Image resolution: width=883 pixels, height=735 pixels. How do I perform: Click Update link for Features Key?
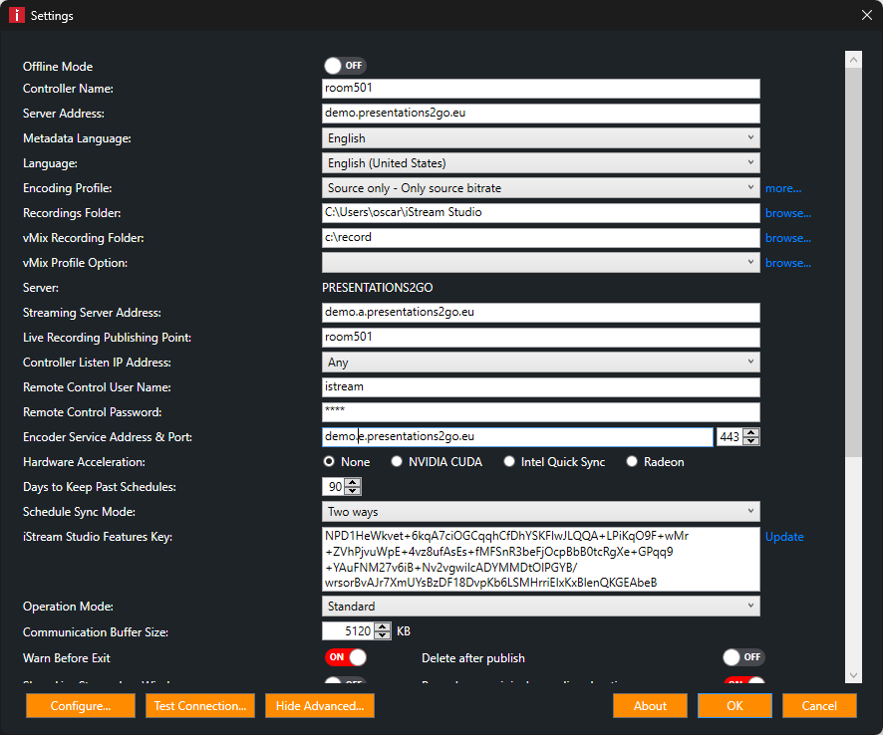[x=784, y=537]
